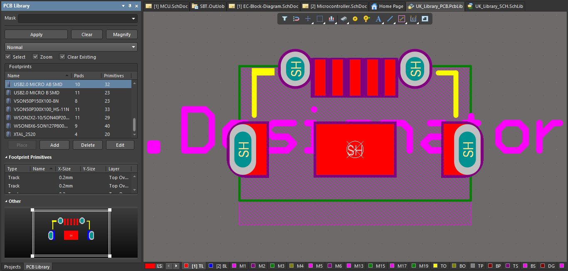Click the Home Page tab icon
Screen dimensions: 568x271
point(374,6)
